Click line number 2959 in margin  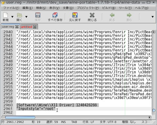[8, 102]
